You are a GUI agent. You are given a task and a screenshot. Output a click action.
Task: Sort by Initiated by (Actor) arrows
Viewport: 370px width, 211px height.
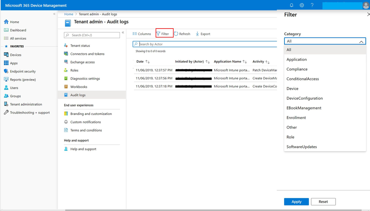(x=208, y=62)
